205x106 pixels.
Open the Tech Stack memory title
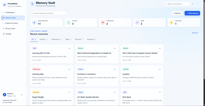click(x=127, y=97)
